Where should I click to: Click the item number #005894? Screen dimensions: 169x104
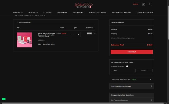click(41, 40)
